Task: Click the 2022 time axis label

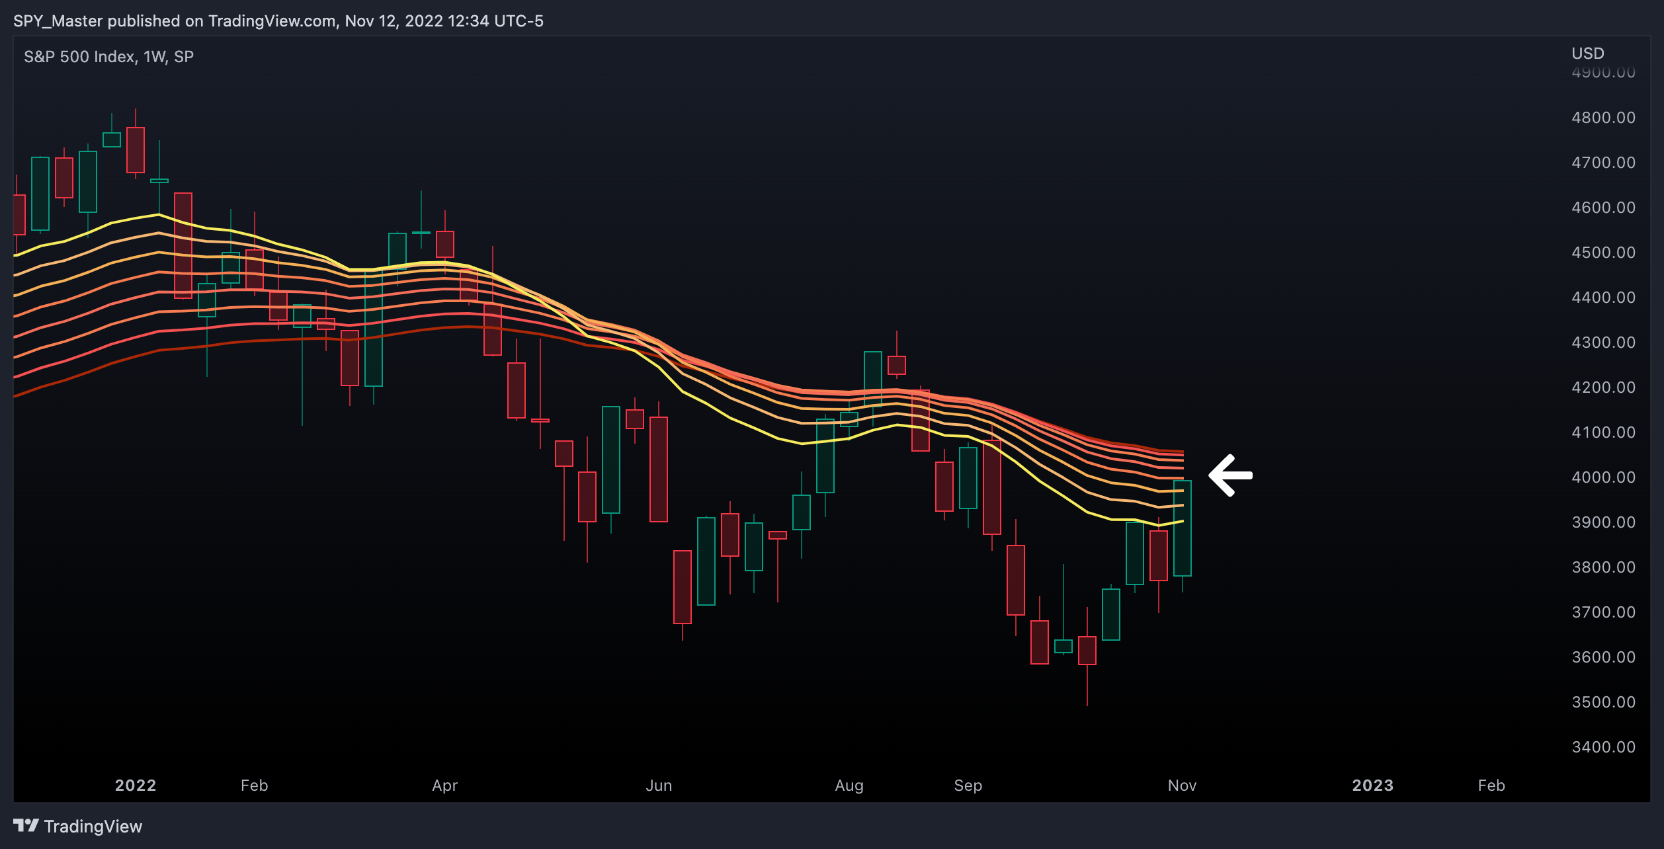Action: click(x=136, y=786)
